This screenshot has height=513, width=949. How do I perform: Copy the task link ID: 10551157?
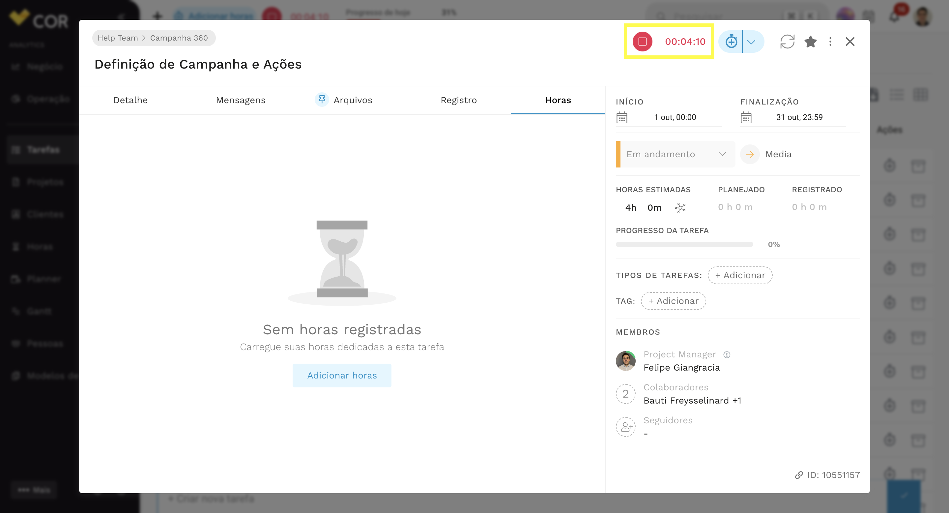[x=827, y=475]
